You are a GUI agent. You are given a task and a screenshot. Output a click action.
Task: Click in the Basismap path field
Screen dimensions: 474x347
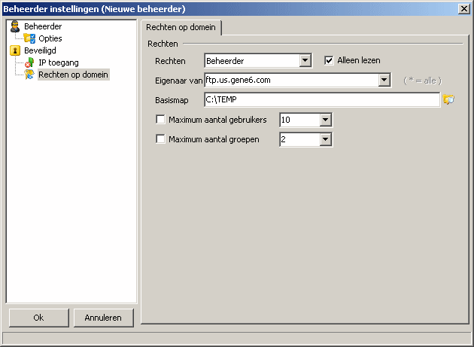pos(322,99)
